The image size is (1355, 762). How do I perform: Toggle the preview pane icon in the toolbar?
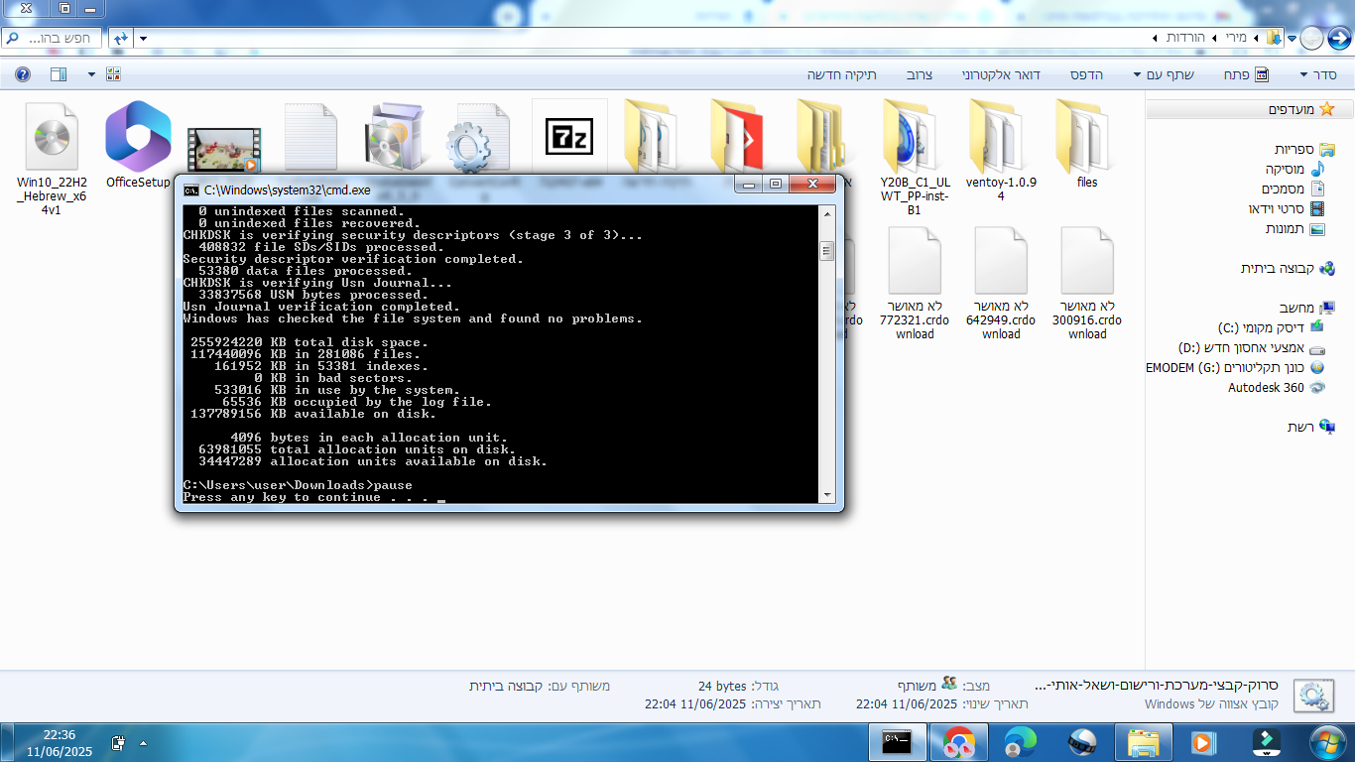point(59,74)
